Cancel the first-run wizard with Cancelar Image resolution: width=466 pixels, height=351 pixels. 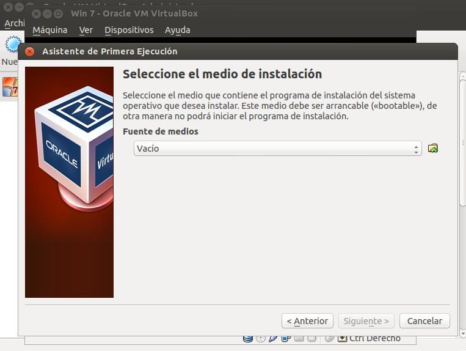[424, 321]
